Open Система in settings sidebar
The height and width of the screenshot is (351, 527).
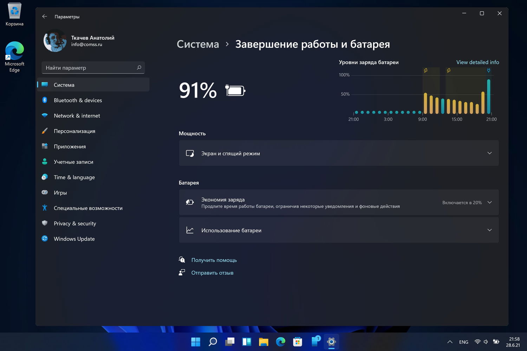[x=93, y=85]
